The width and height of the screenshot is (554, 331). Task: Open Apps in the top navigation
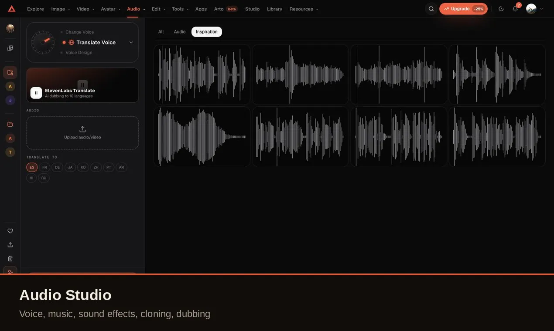pyautogui.click(x=201, y=9)
